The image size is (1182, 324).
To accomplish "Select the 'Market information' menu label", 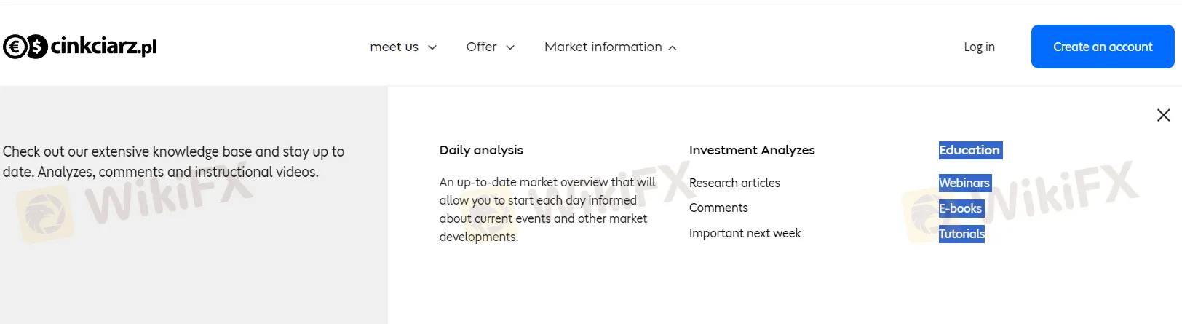I will click(603, 47).
